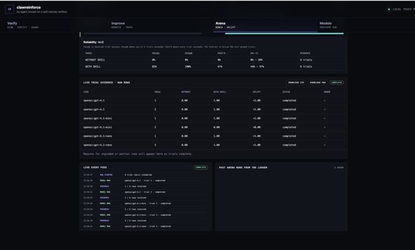Screen dimensions: 415x250
Task: Click the openai:gpt-4.1-mini trial 2 row
Action: 213,127
